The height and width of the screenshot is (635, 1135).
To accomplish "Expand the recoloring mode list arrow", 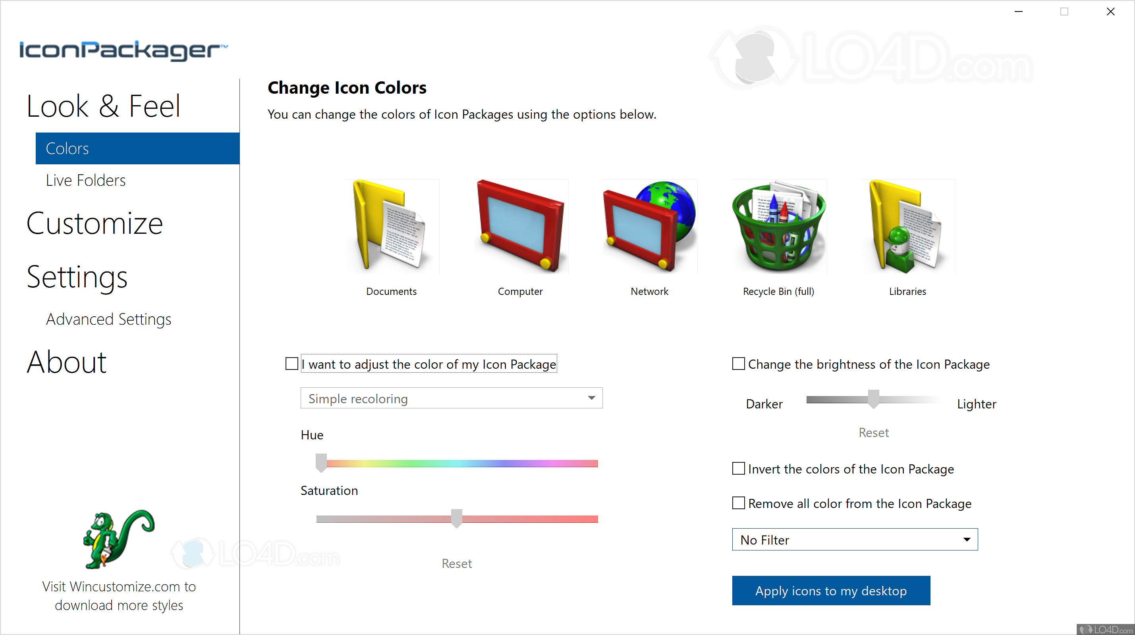I will pyautogui.click(x=592, y=398).
